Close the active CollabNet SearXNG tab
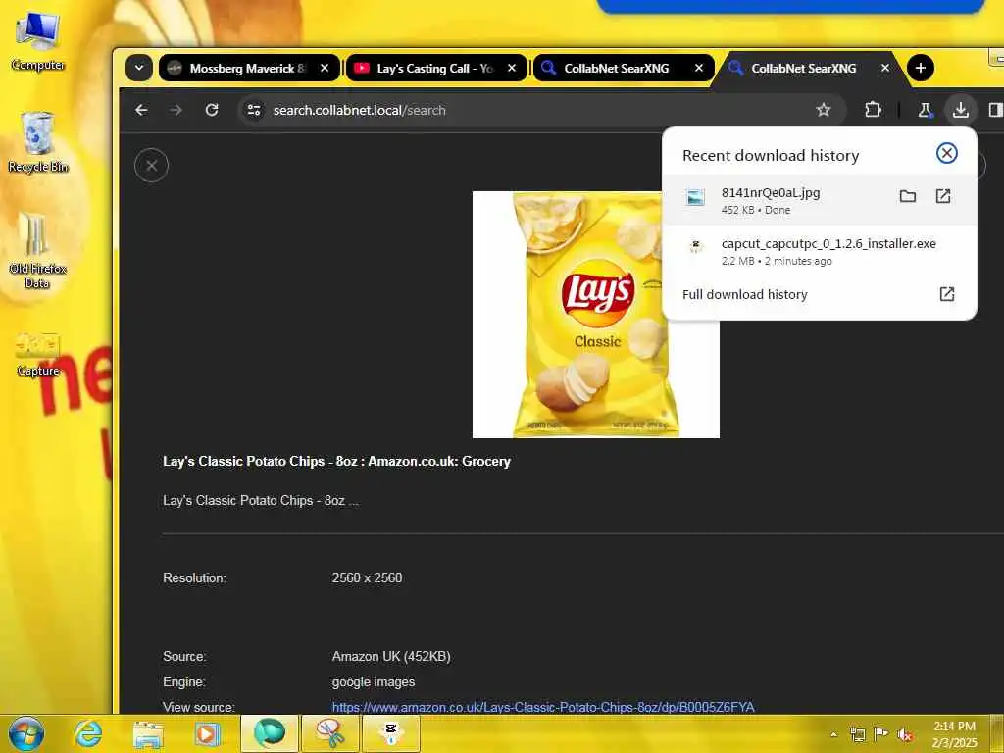1004x753 pixels. pos(885,68)
